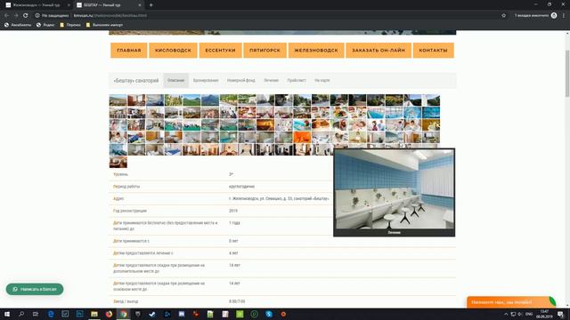Open the Авиабилеты bookmark

[x=18, y=25]
